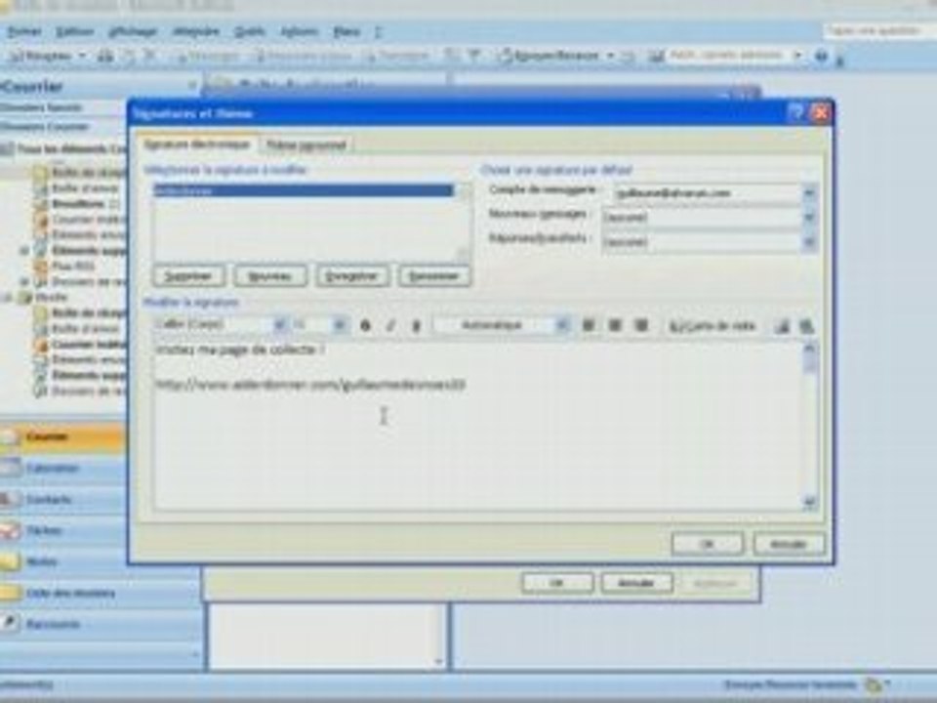The image size is (937, 703).
Task: Toggle bold in signature editor
Action: (x=365, y=326)
